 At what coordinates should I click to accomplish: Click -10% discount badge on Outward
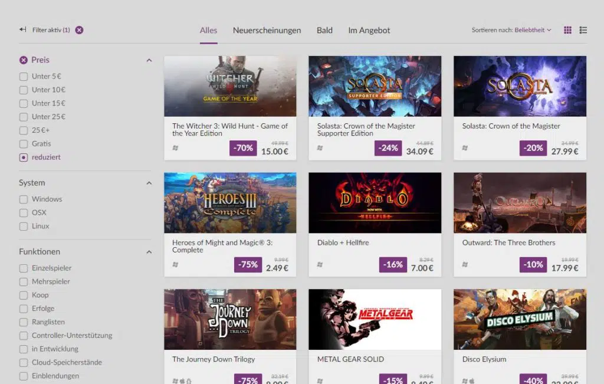(x=533, y=265)
